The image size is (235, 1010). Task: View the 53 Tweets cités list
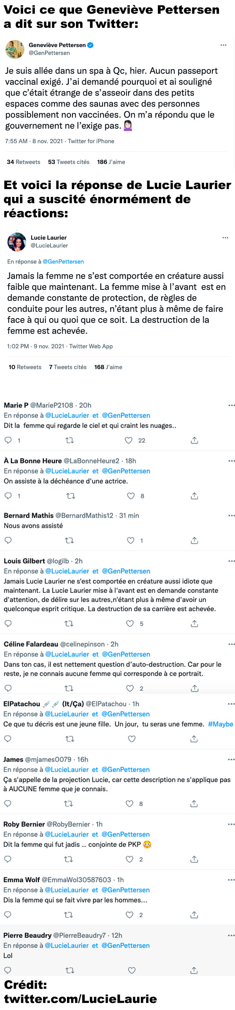point(69,162)
